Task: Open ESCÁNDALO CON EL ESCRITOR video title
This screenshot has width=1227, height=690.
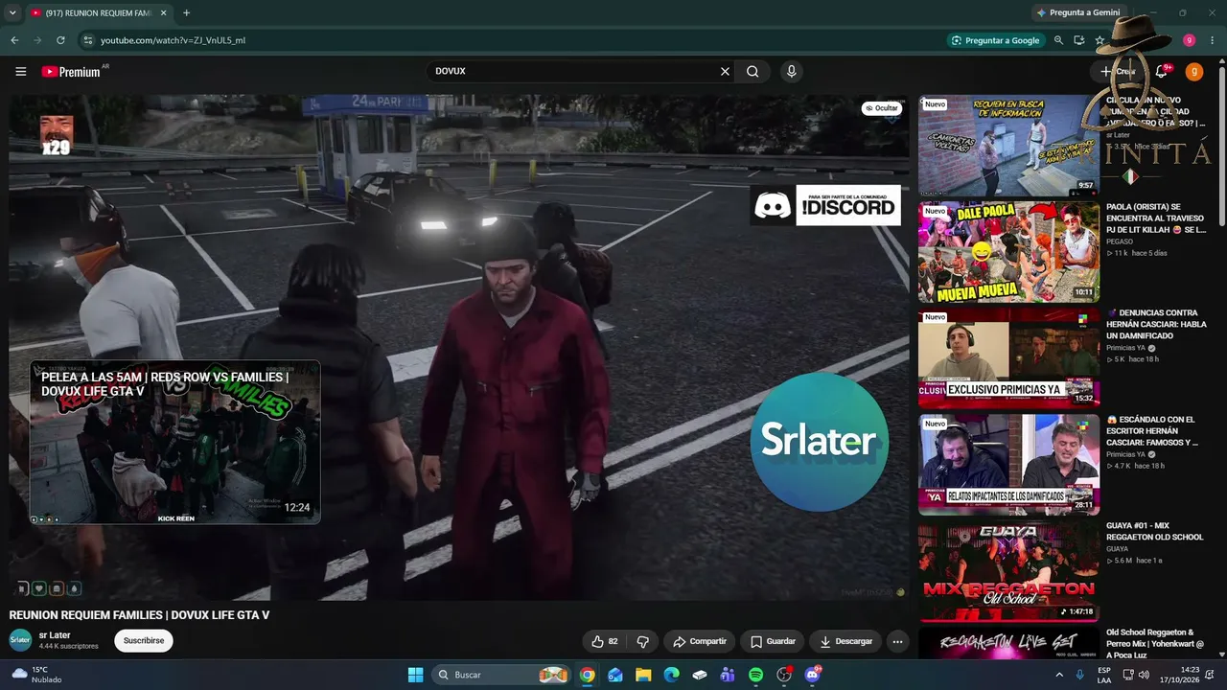Action: coord(1153,431)
